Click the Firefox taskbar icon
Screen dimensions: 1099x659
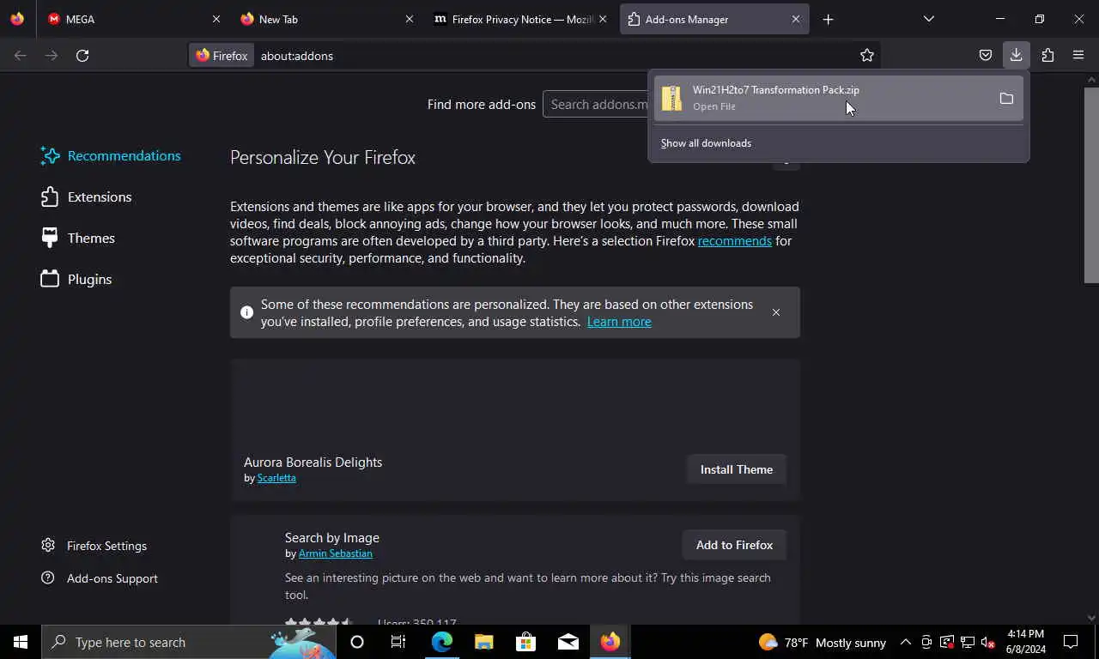(610, 642)
